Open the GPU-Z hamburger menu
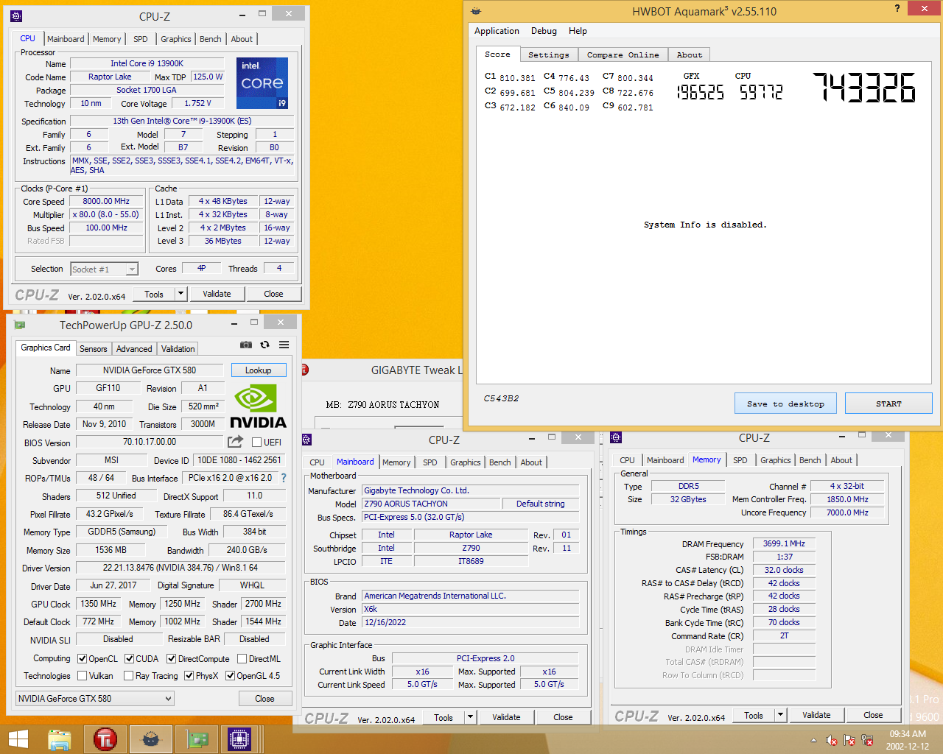The width and height of the screenshot is (943, 754). [x=284, y=345]
